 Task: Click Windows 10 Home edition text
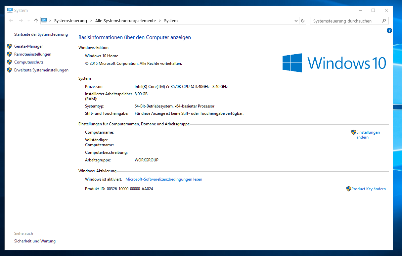tap(102, 56)
